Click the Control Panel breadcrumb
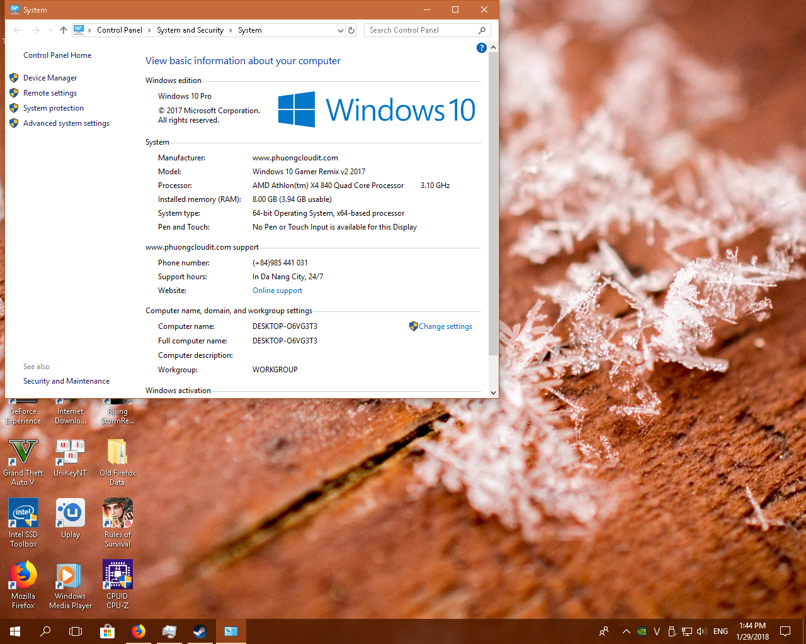 pos(120,30)
